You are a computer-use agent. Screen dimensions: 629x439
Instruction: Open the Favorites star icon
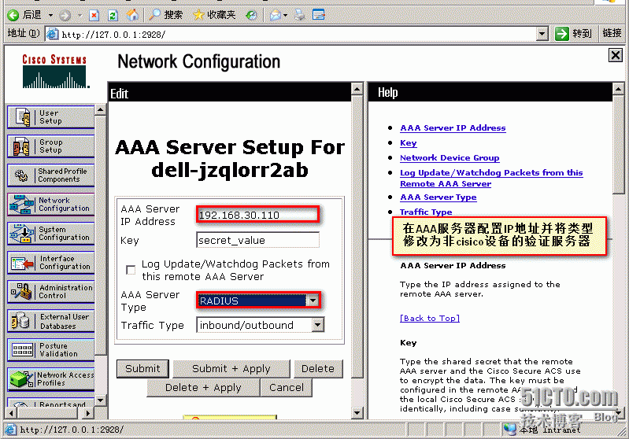click(x=198, y=15)
